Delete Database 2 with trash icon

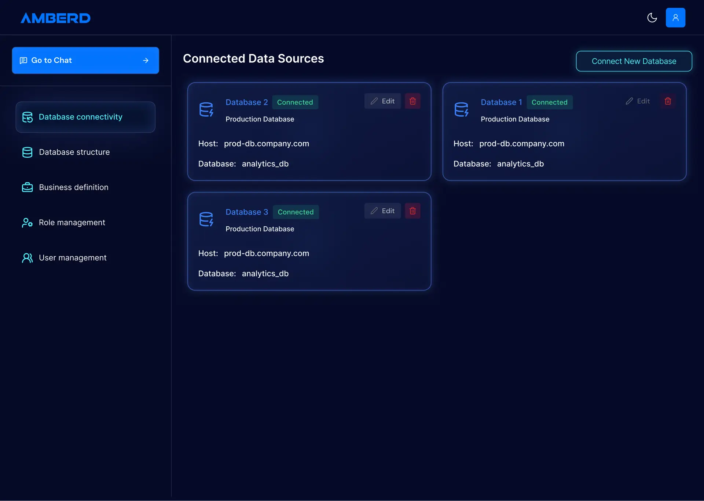click(x=412, y=101)
